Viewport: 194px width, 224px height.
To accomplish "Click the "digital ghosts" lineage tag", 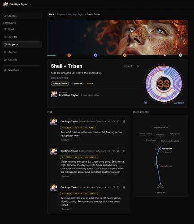I will click(175, 134).
